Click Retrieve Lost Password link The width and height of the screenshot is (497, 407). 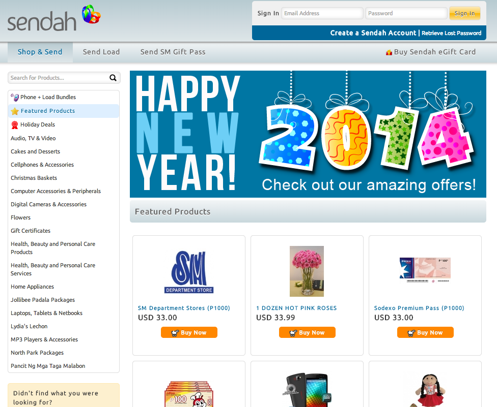tap(451, 33)
